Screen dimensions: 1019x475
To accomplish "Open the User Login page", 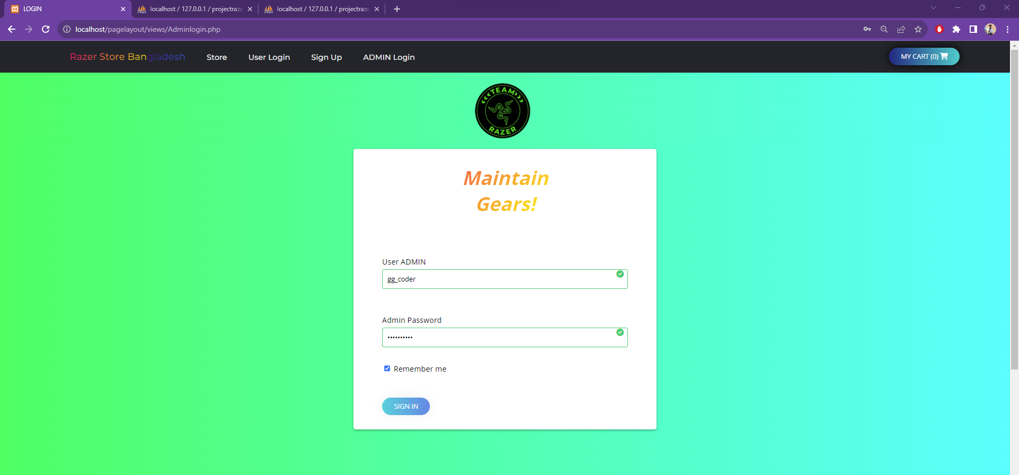I will 269,57.
